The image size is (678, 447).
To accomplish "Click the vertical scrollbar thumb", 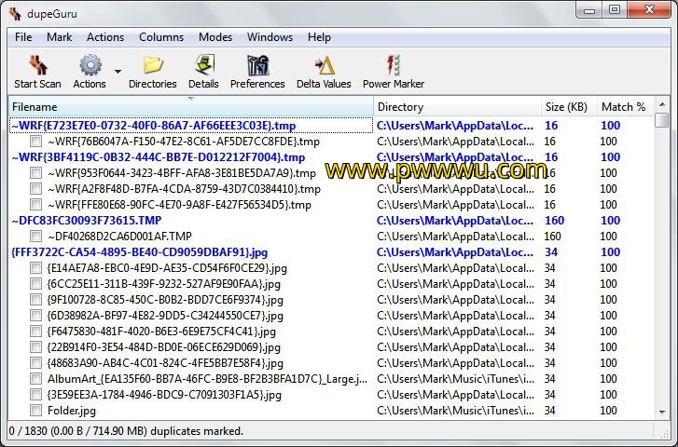I will 662,120.
